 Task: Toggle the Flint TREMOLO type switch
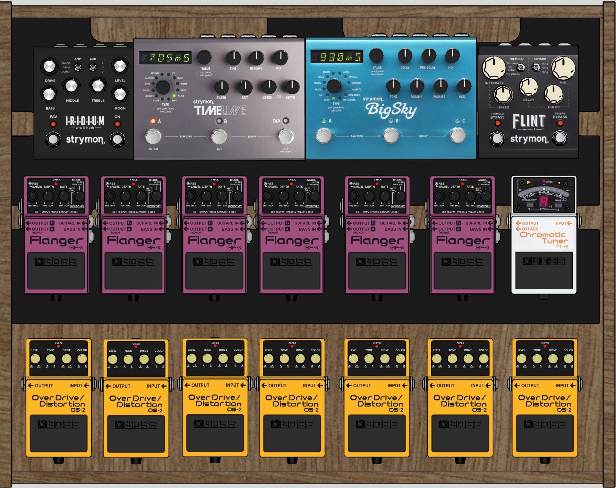coord(521,67)
